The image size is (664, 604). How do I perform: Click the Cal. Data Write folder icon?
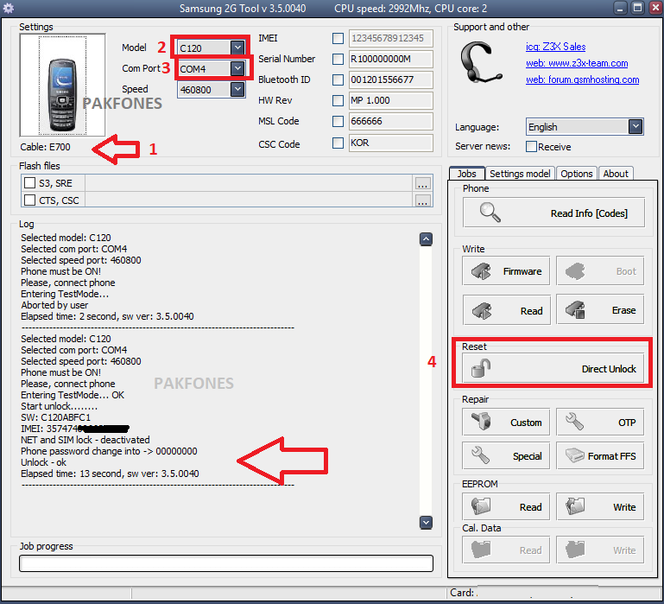pos(575,550)
